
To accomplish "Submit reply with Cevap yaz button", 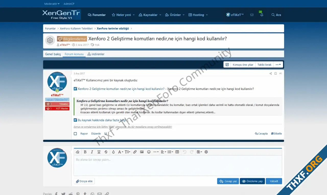I will (x=228, y=181).
